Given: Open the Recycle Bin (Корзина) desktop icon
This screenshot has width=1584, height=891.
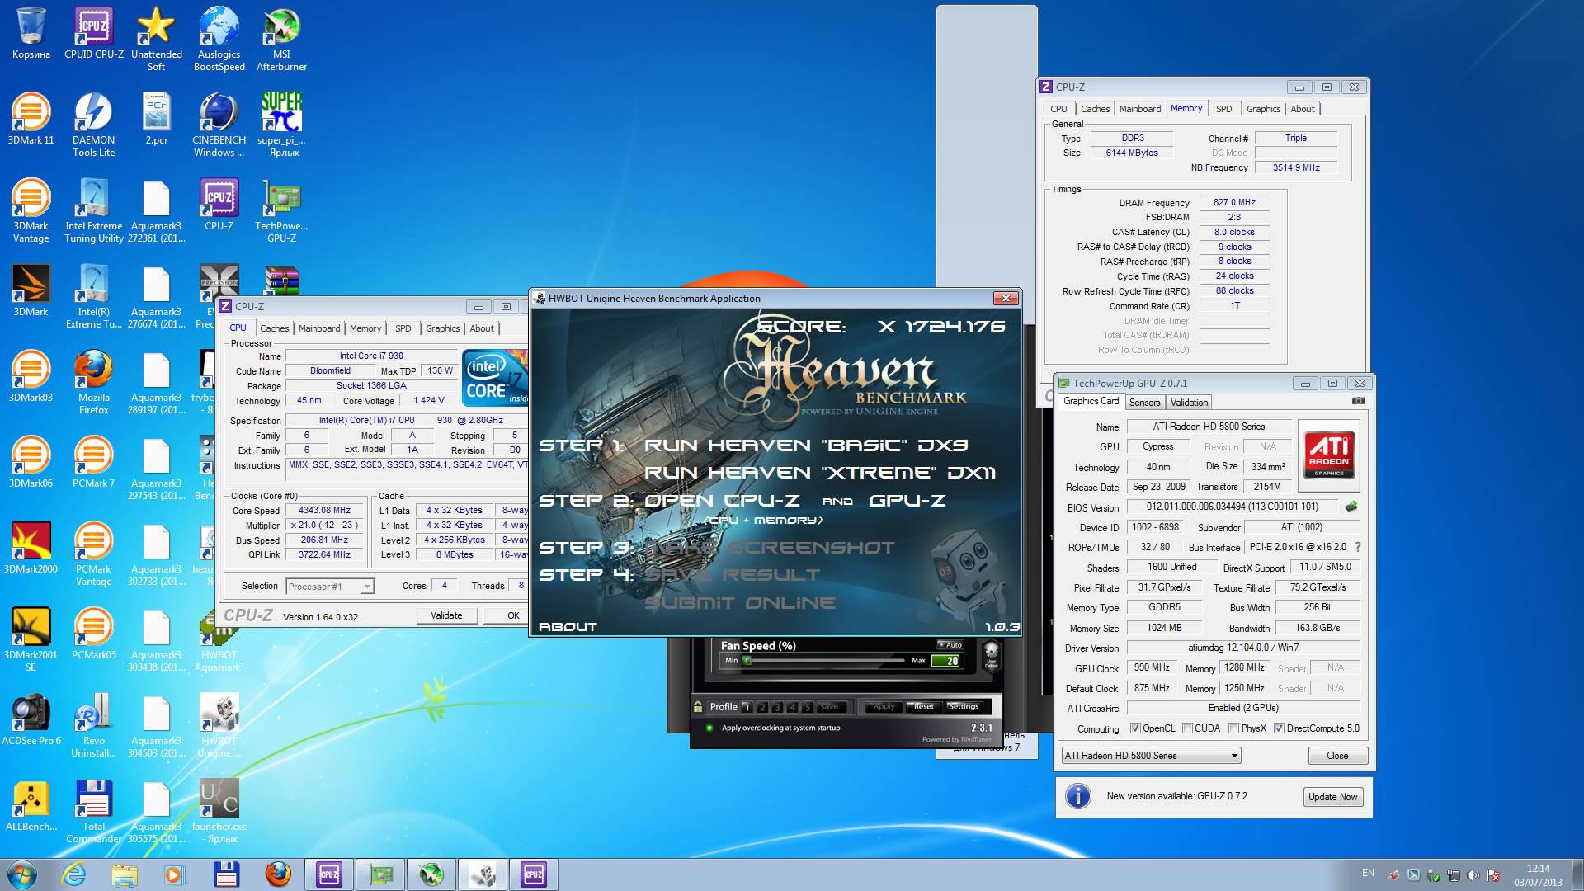Looking at the screenshot, I should (x=31, y=34).
